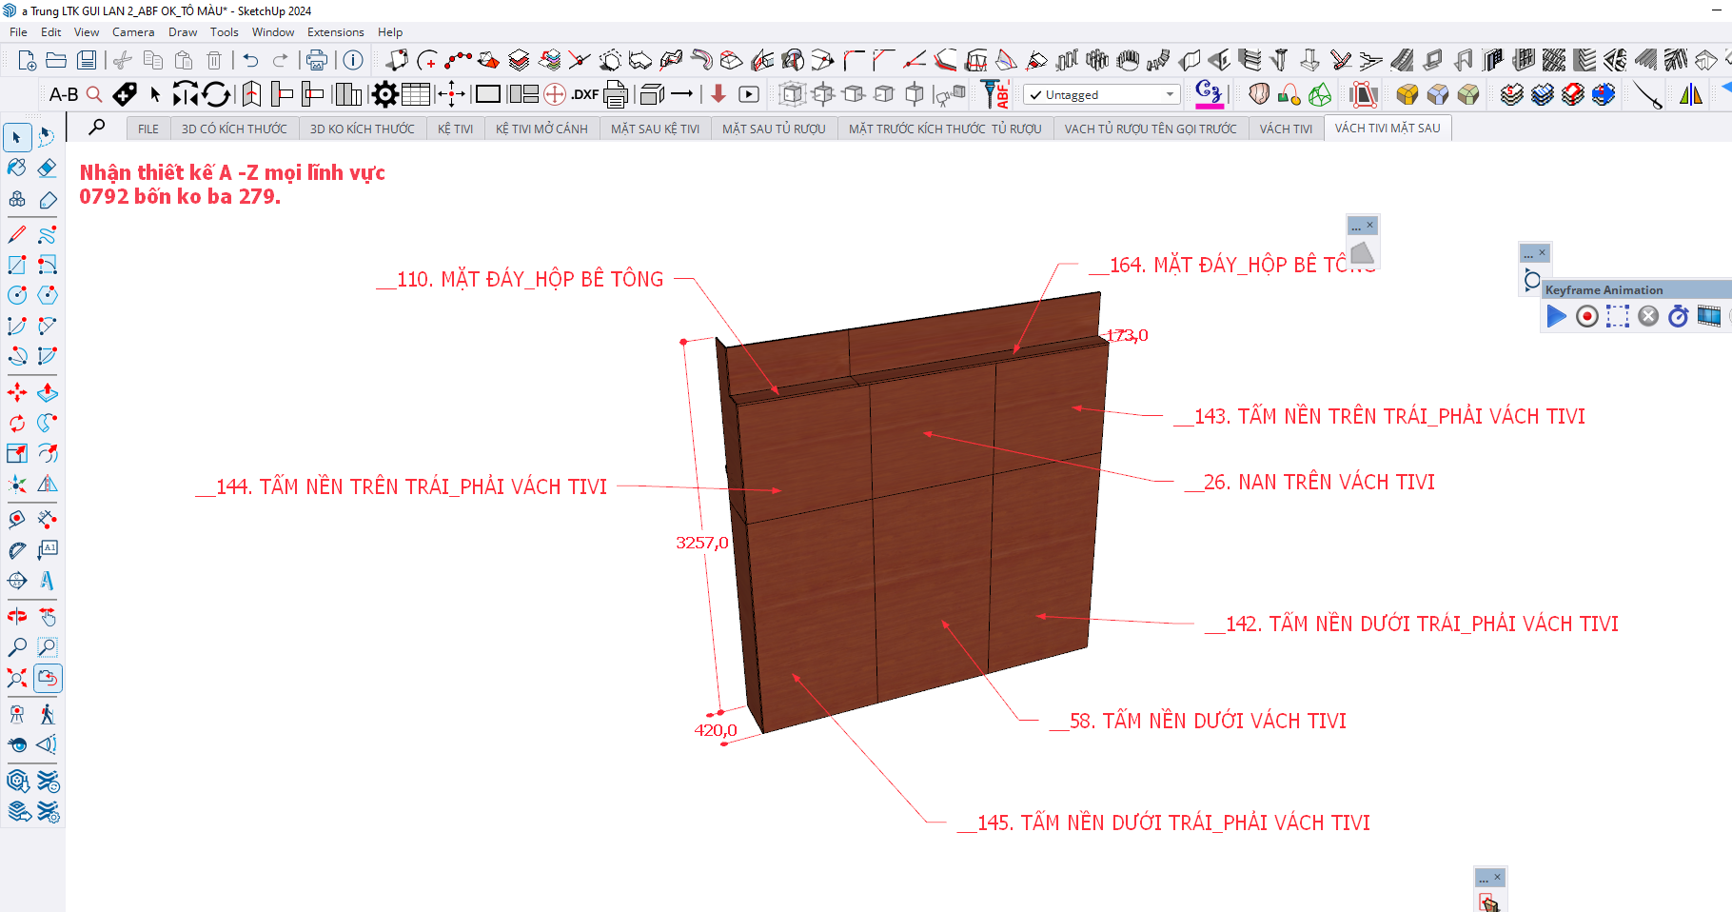Open the Extensions menu
The image size is (1732, 912).
(335, 32)
